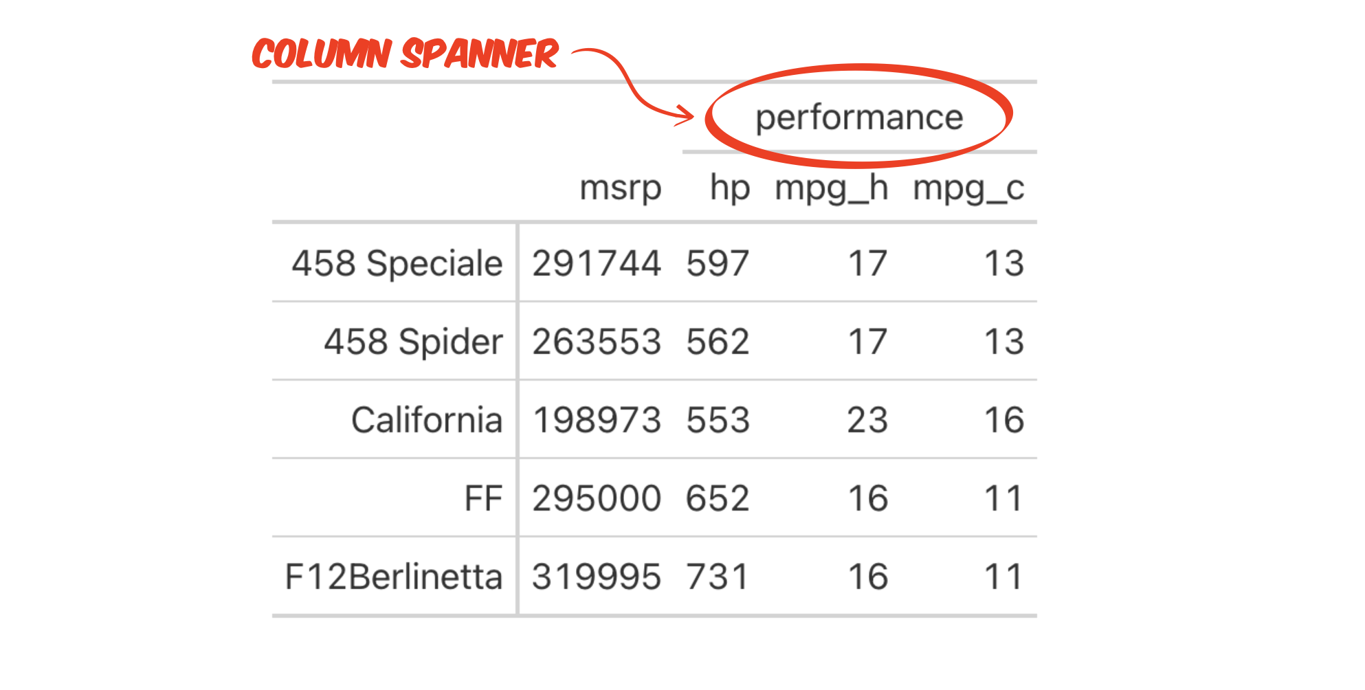Click the mpg_h column header
The height and width of the screenshot is (690, 1365).
[831, 188]
